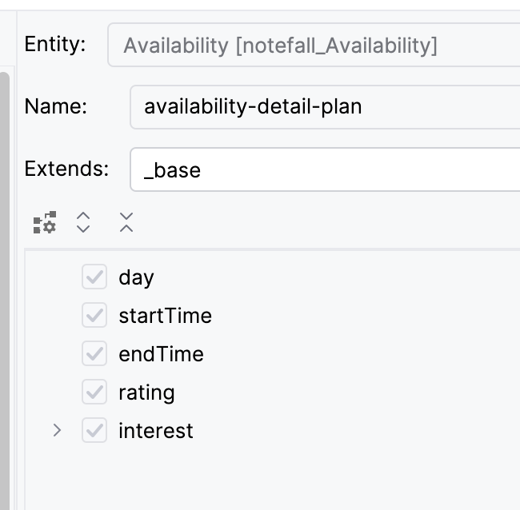Select the day attribute row
The image size is (520, 510).
273,277
